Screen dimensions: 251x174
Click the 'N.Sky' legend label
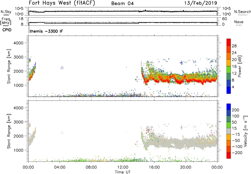6,12
